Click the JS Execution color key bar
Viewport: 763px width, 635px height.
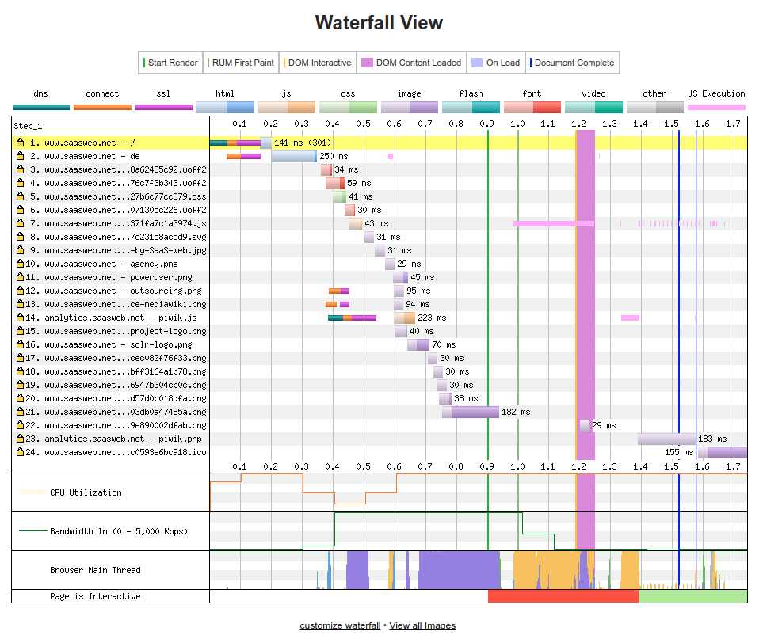pyautogui.click(x=716, y=107)
